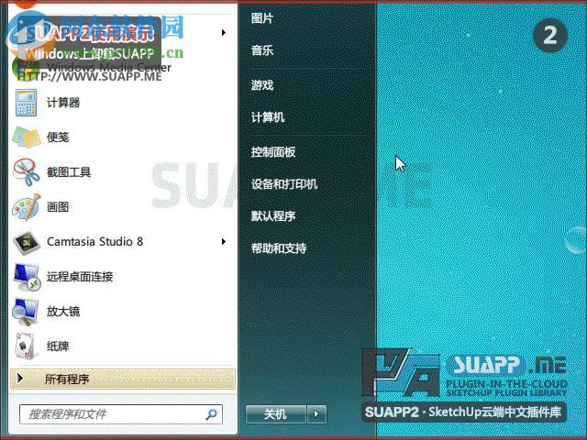Launch Sticky Notes icon (便笺)
Screen dimensions: 587x440
coord(27,137)
